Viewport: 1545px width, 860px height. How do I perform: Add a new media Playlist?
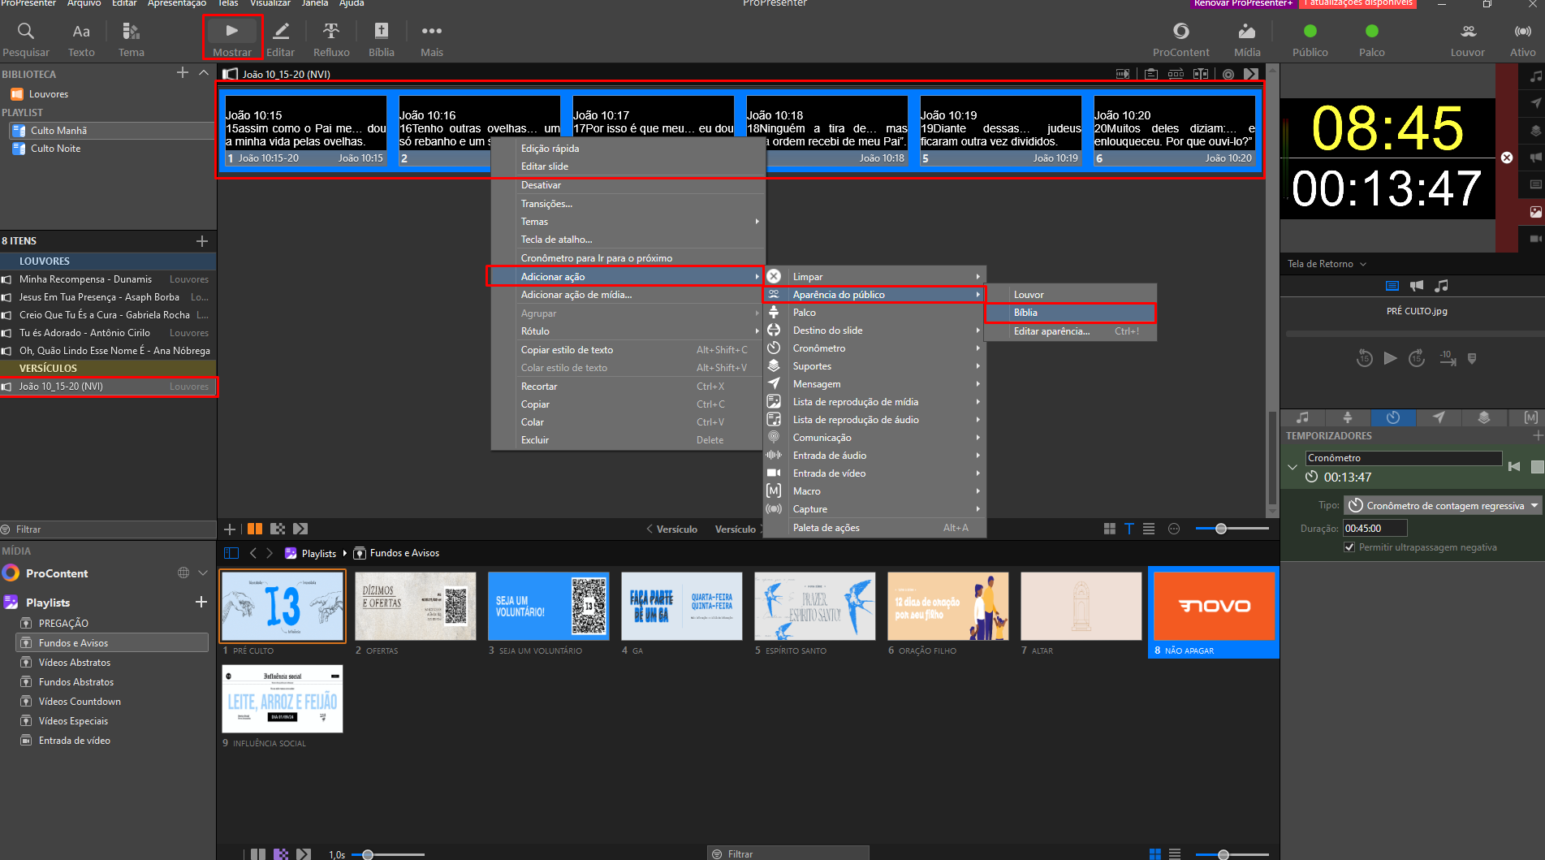coord(201,603)
